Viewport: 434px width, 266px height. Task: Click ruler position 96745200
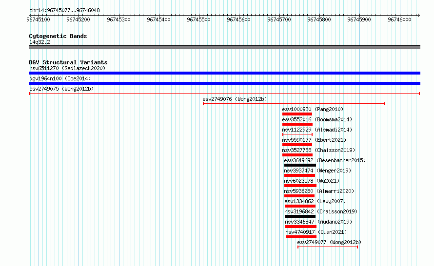click(79, 19)
